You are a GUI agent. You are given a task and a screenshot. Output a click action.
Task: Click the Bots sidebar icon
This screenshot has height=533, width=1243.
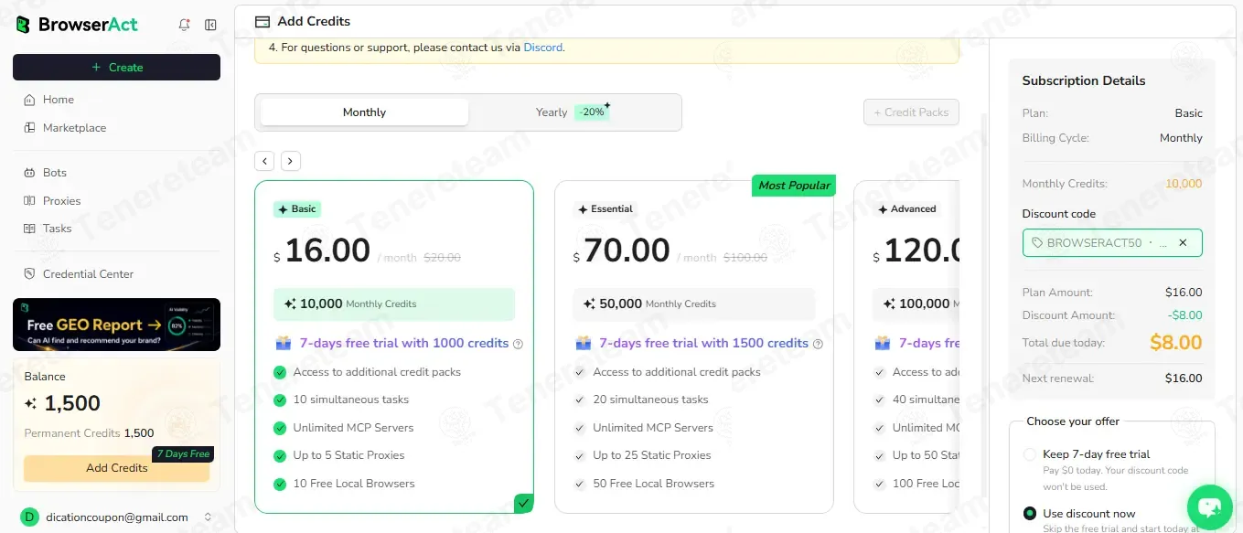(30, 173)
